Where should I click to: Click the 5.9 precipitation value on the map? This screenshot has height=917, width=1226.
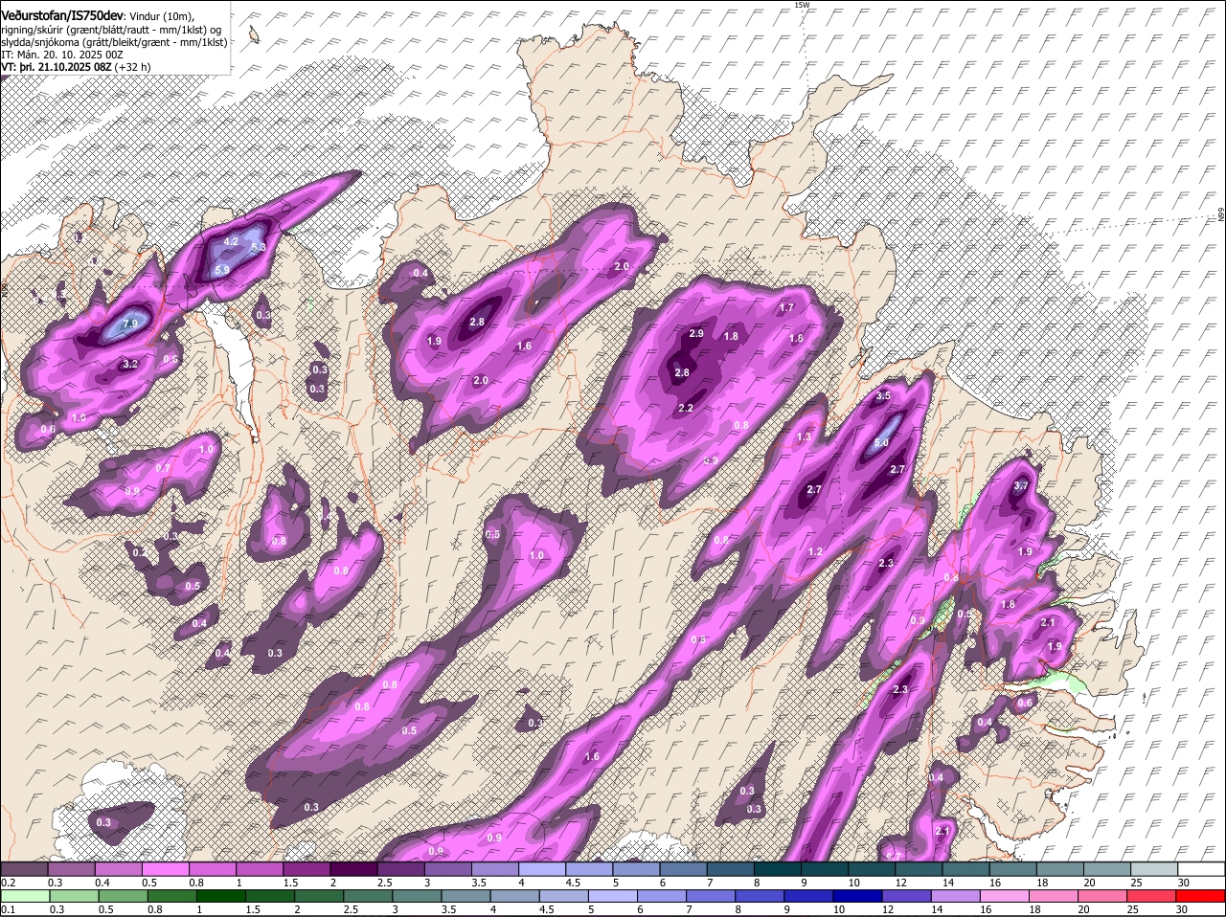pos(221,271)
